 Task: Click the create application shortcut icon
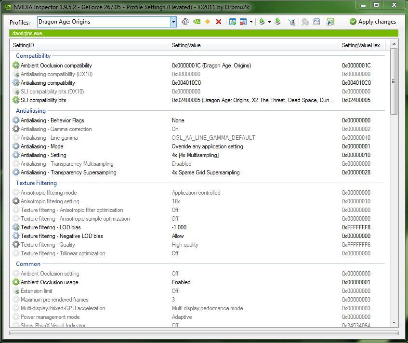click(x=330, y=22)
